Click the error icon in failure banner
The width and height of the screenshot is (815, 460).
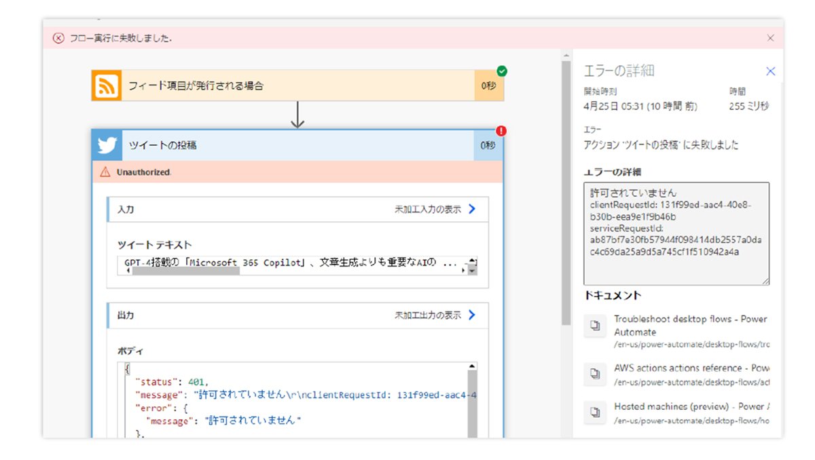pyautogui.click(x=58, y=38)
